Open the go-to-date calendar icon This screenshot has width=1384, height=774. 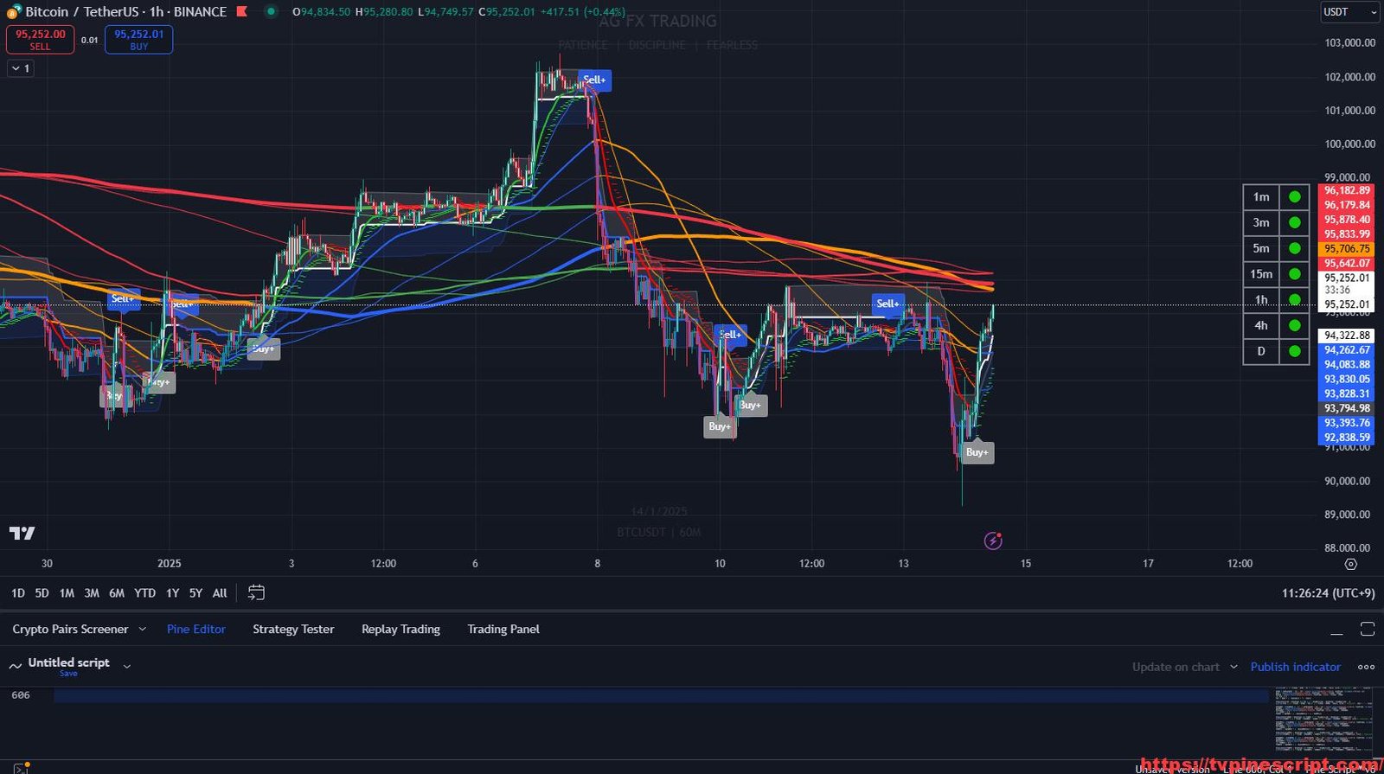tap(256, 592)
